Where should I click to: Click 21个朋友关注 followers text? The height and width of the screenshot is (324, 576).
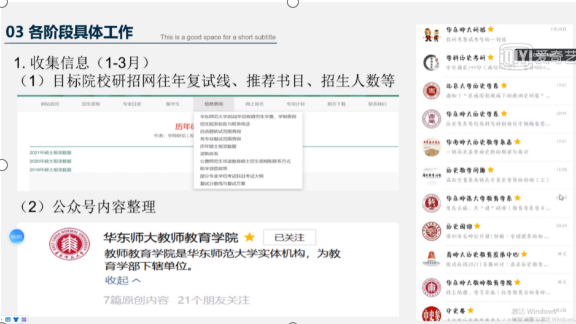click(x=214, y=300)
